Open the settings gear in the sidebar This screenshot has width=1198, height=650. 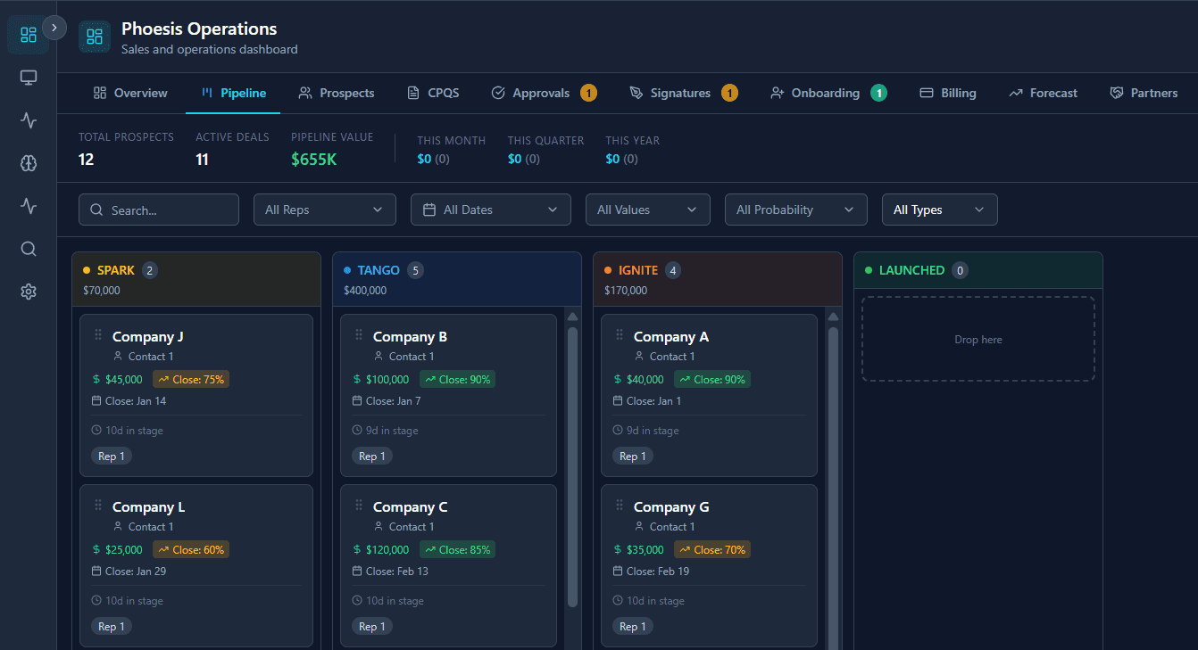pos(29,292)
